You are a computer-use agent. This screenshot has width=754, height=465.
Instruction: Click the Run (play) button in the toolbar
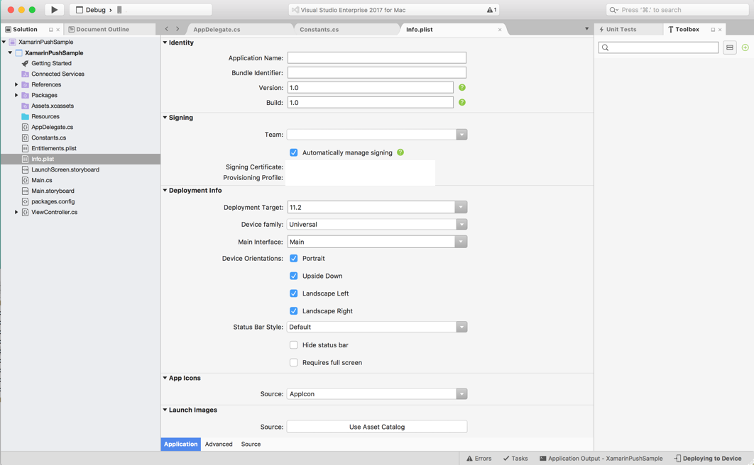(x=53, y=9)
